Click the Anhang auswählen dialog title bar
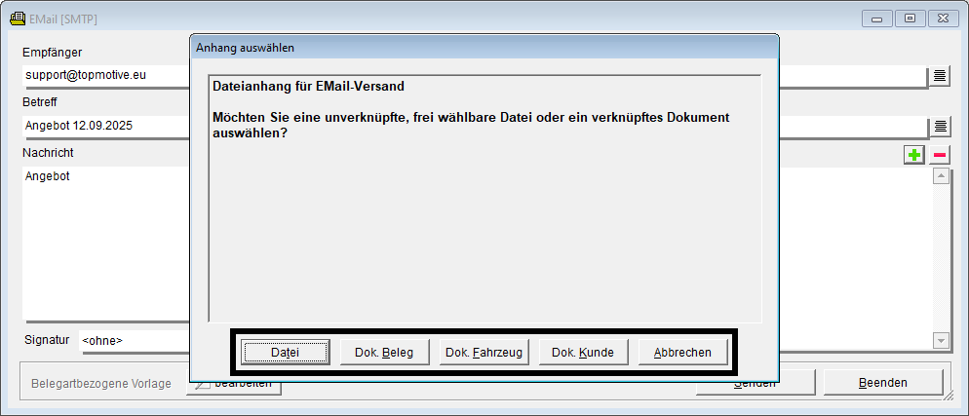This screenshot has height=416, width=969. 484,48
